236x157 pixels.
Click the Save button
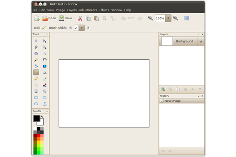pos(65,18)
